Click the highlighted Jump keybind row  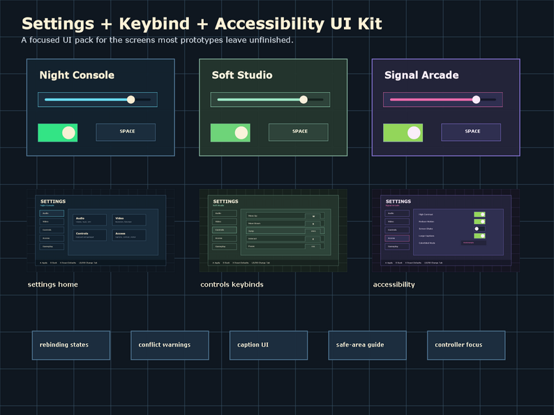(285, 231)
